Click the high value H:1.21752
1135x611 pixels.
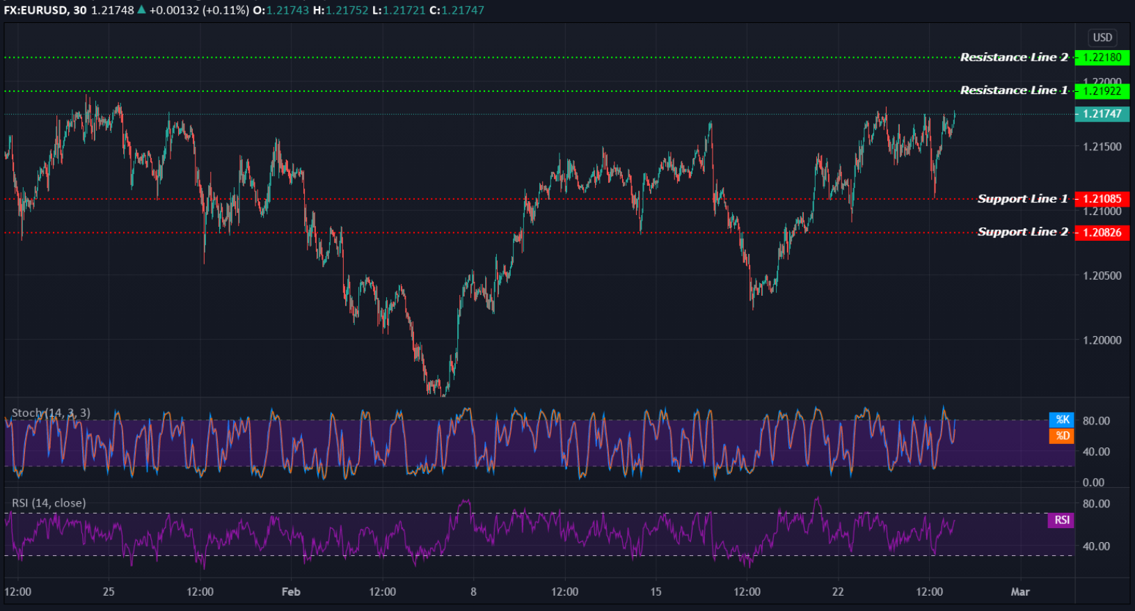point(340,10)
